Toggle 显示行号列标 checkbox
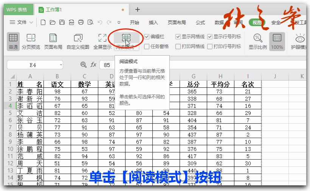The height and width of the screenshot is (191, 310). pyautogui.click(x=210, y=37)
